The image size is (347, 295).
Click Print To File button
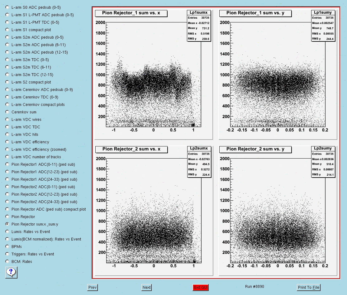308,287
